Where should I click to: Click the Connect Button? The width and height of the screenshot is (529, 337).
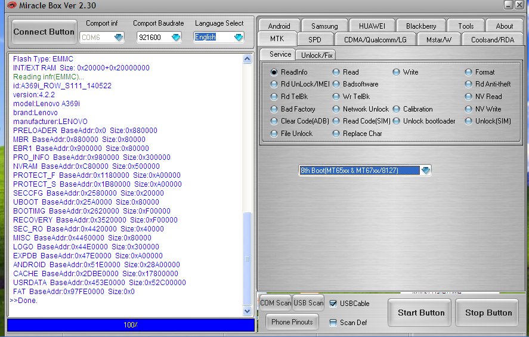point(44,32)
